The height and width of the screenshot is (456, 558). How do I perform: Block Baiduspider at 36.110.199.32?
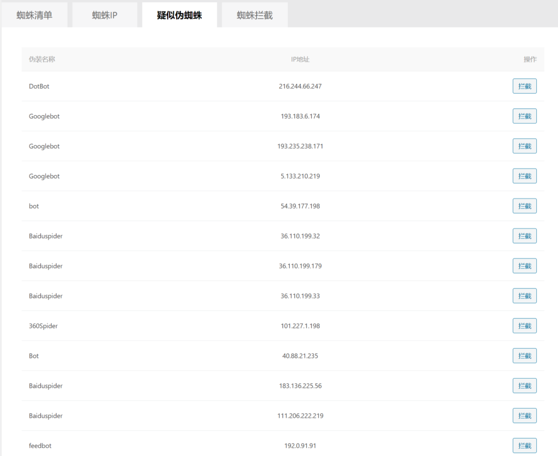coord(524,236)
